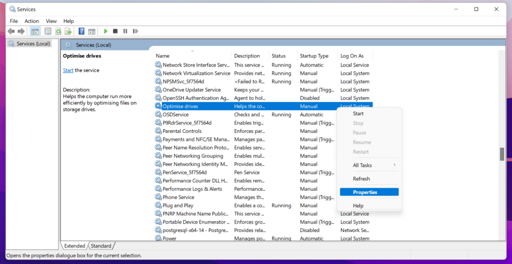
Task: Click 'Running' status of OSDService
Action: 281,114
